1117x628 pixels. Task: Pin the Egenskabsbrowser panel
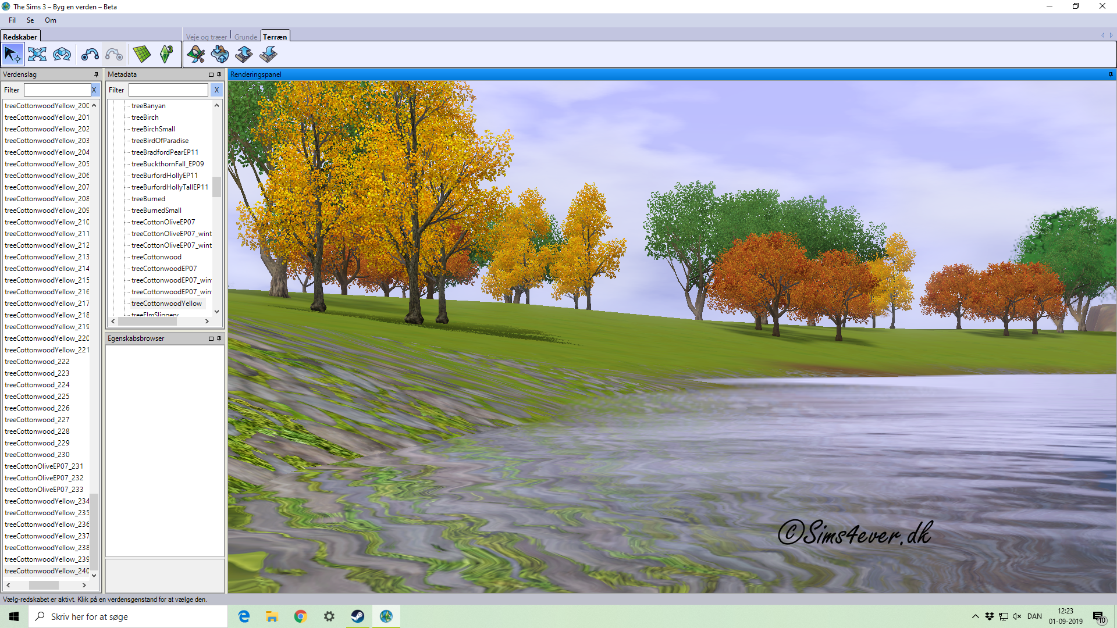coord(219,338)
